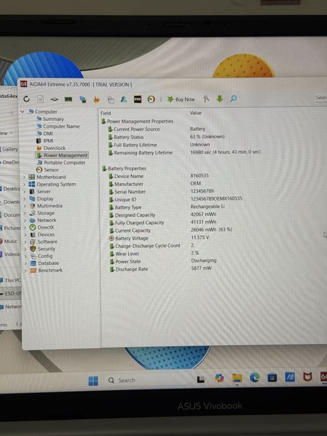Expand the Network node arrow
The width and height of the screenshot is (327, 436).
coord(25,220)
